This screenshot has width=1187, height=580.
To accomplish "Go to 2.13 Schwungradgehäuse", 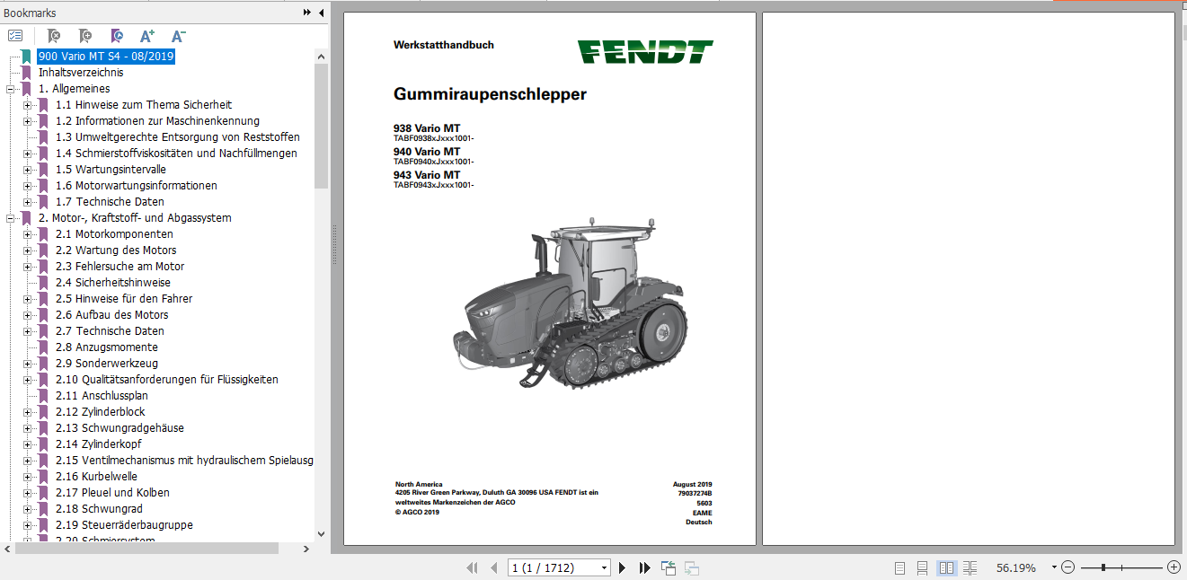I will (x=120, y=428).
